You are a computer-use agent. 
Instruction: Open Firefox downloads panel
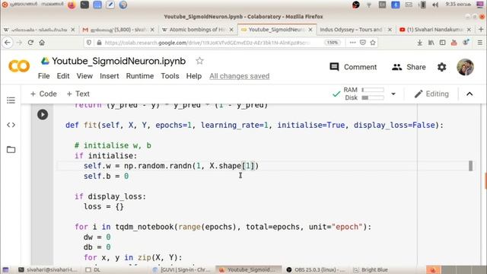(x=419, y=43)
